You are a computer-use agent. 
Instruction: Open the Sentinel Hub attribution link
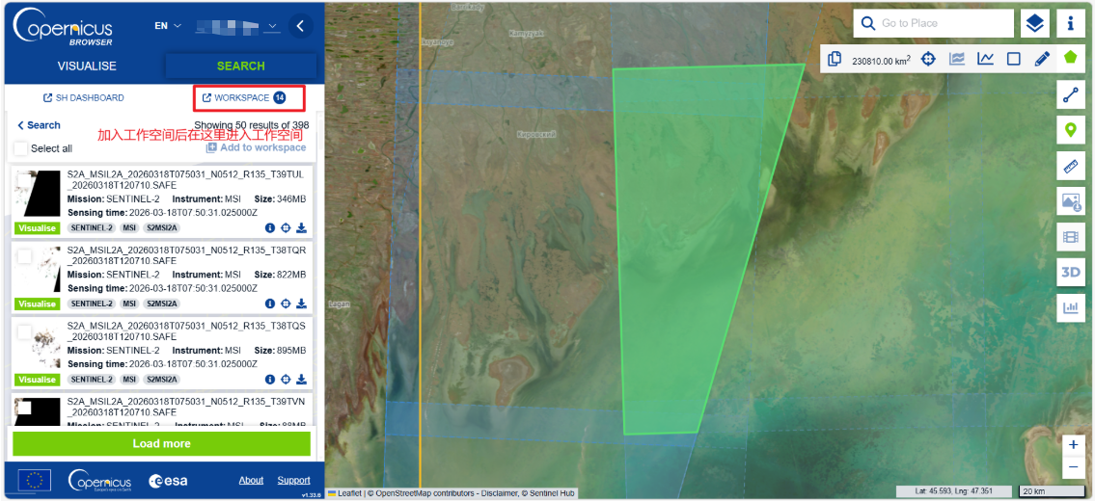(552, 493)
